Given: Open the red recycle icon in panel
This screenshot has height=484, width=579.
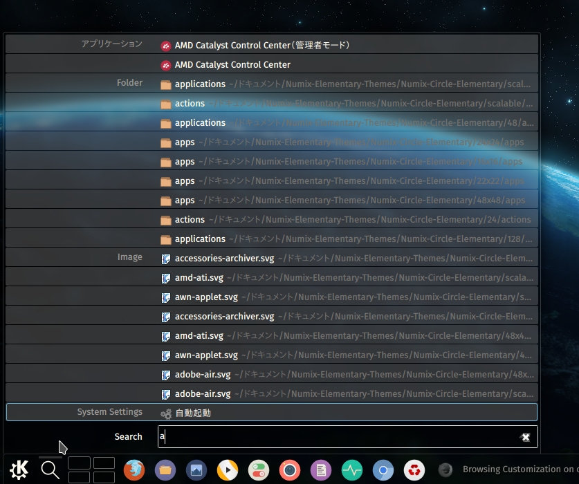Looking at the screenshot, I should click(414, 470).
